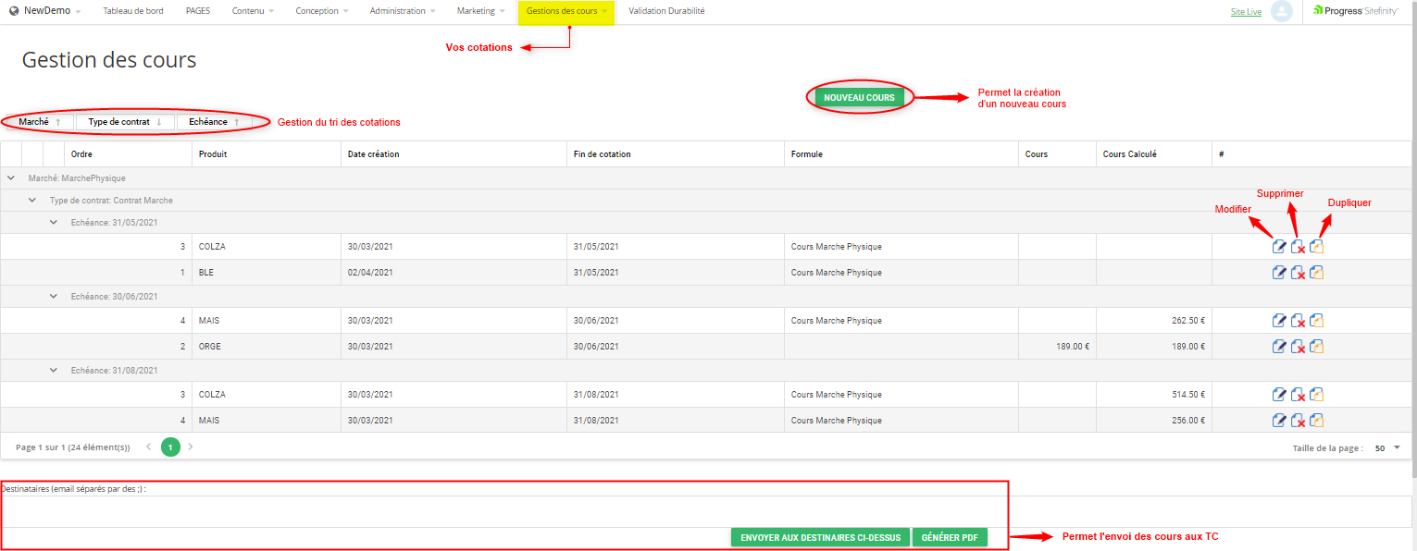1417x551 pixels.
Task: Toggle sort order on Marché grouping chip
Action: pyautogui.click(x=40, y=122)
